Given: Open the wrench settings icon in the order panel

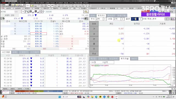Looking at the screenshot, I should (86, 12).
